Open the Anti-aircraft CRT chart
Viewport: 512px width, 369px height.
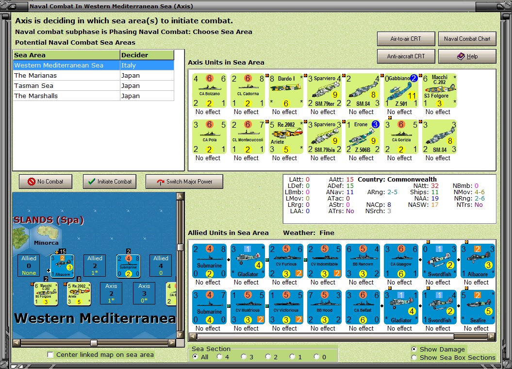[406, 56]
